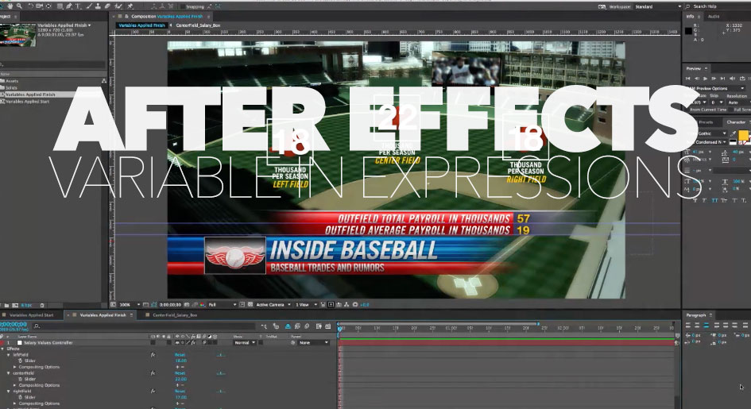
Task: Select the Roto Brush tool
Action: coord(118,6)
